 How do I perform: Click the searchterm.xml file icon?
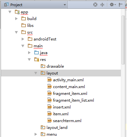pyautogui.click(x=49, y=121)
